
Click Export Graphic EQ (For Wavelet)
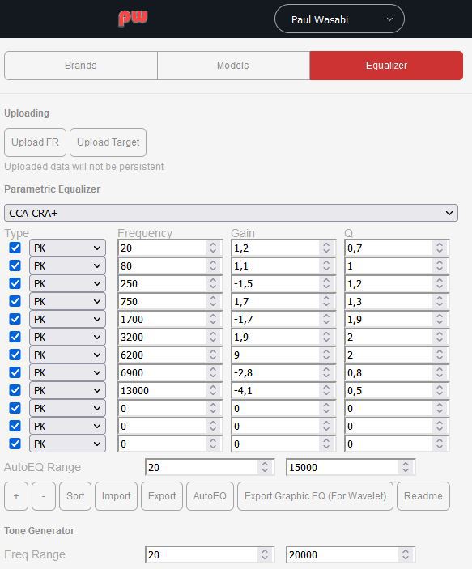(x=315, y=495)
